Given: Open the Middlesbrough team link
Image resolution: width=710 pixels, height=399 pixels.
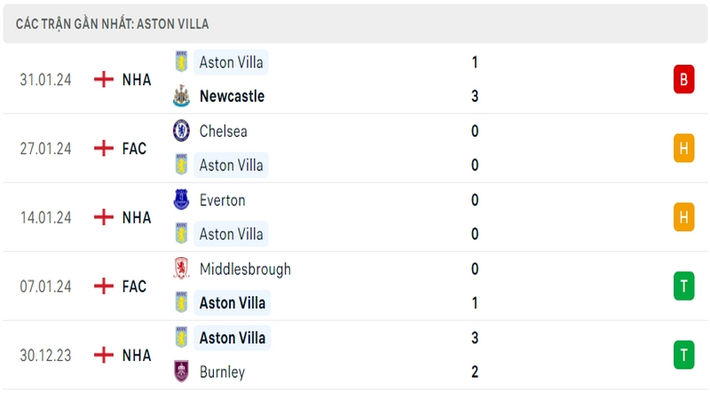Looking at the screenshot, I should (x=245, y=269).
